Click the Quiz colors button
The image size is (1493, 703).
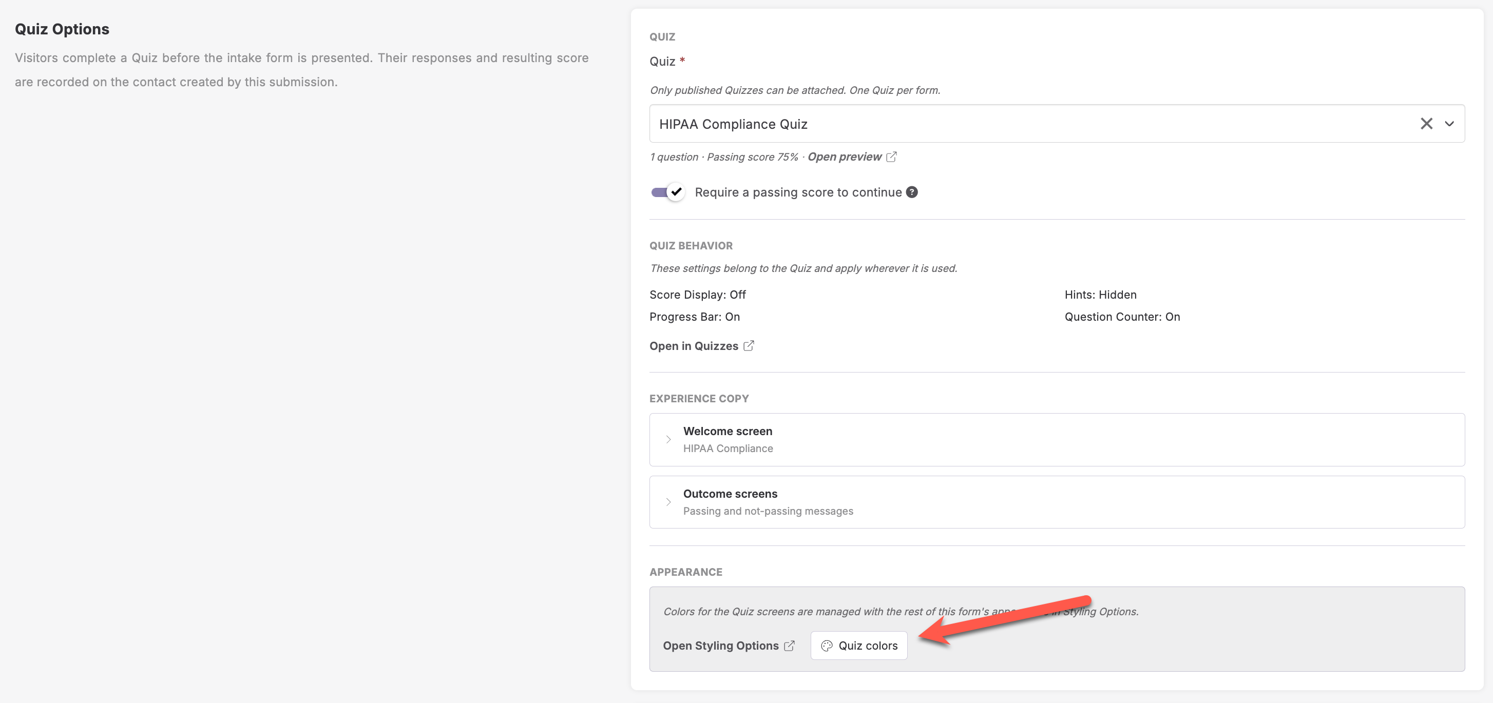(x=859, y=646)
